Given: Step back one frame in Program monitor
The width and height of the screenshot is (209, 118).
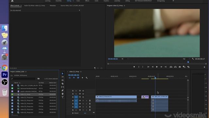Looking at the screenshot, I should 153,67.
